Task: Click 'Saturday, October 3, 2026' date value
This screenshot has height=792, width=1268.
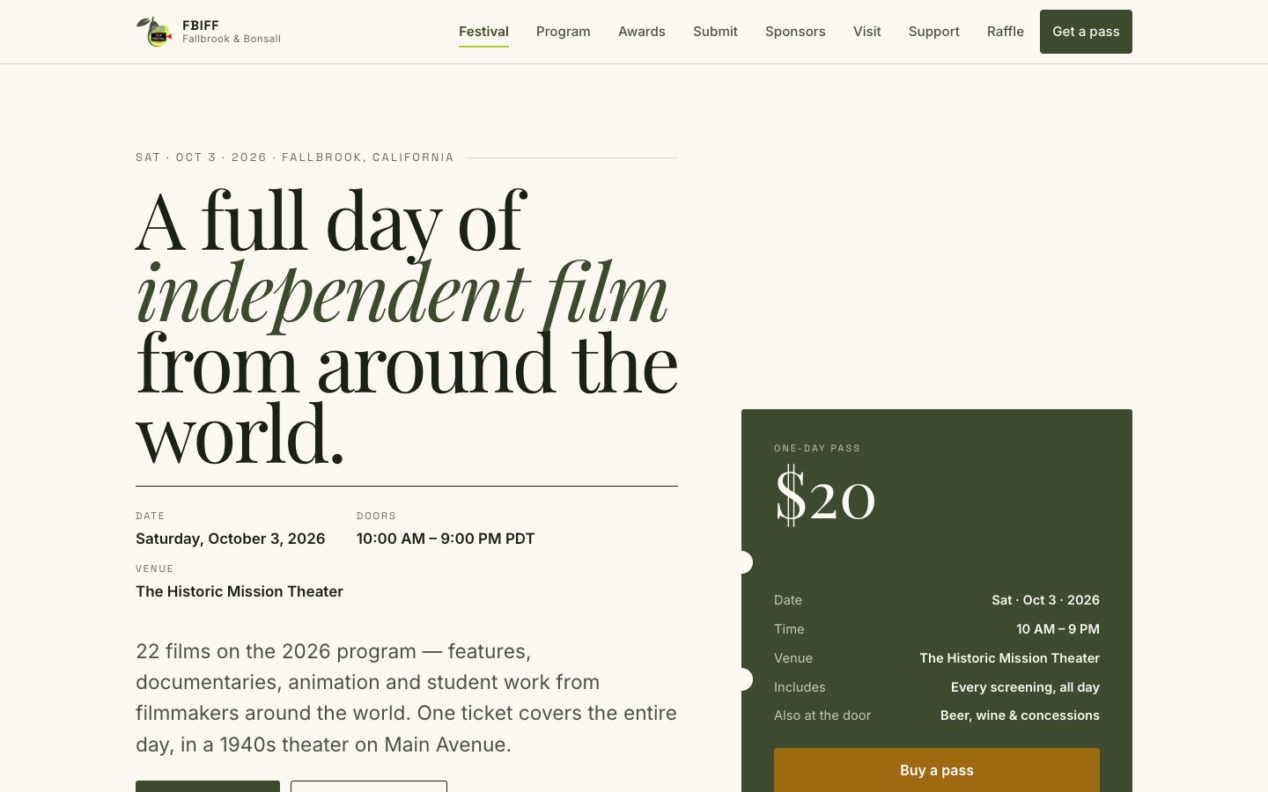Action: pos(231,539)
